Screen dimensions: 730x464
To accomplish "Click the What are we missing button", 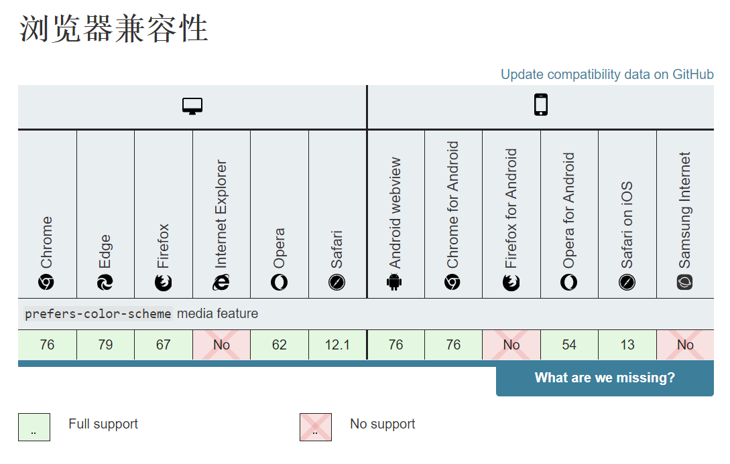I will [x=605, y=378].
